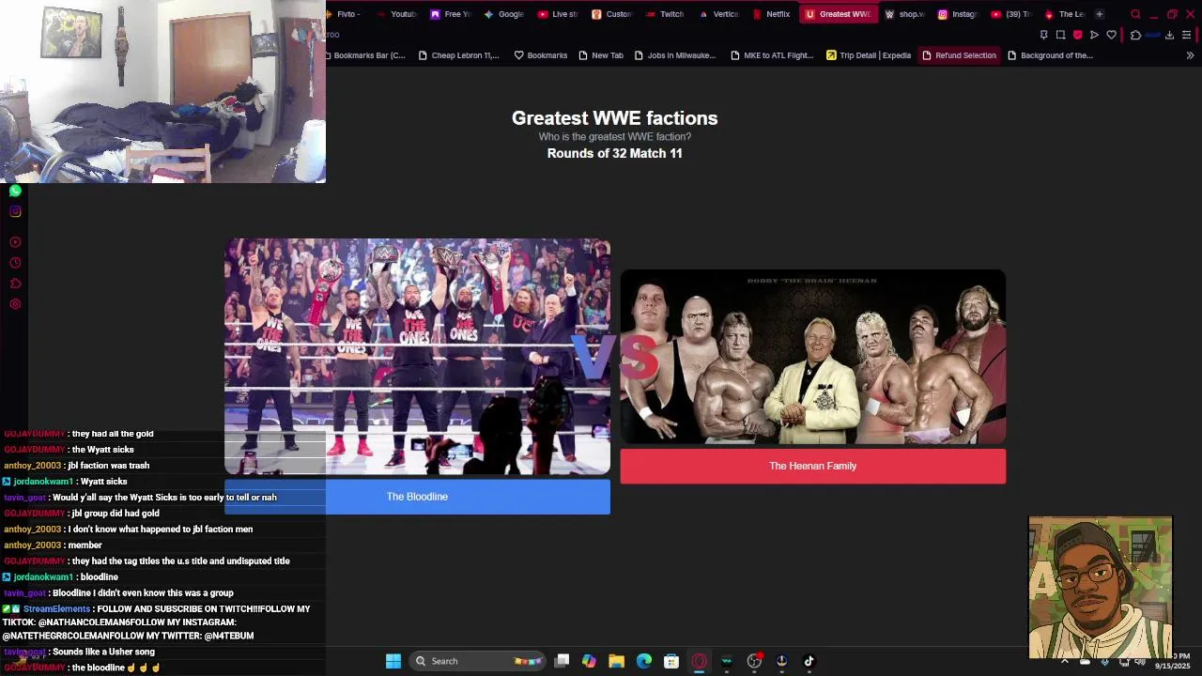
Task: Click the snapshot icon in the address bar
Action: (x=1060, y=35)
